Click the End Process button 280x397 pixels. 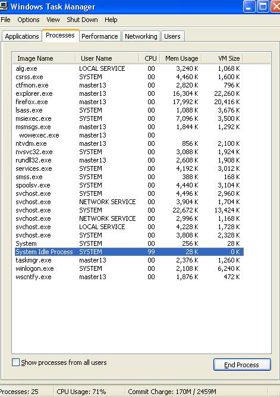[242, 365]
